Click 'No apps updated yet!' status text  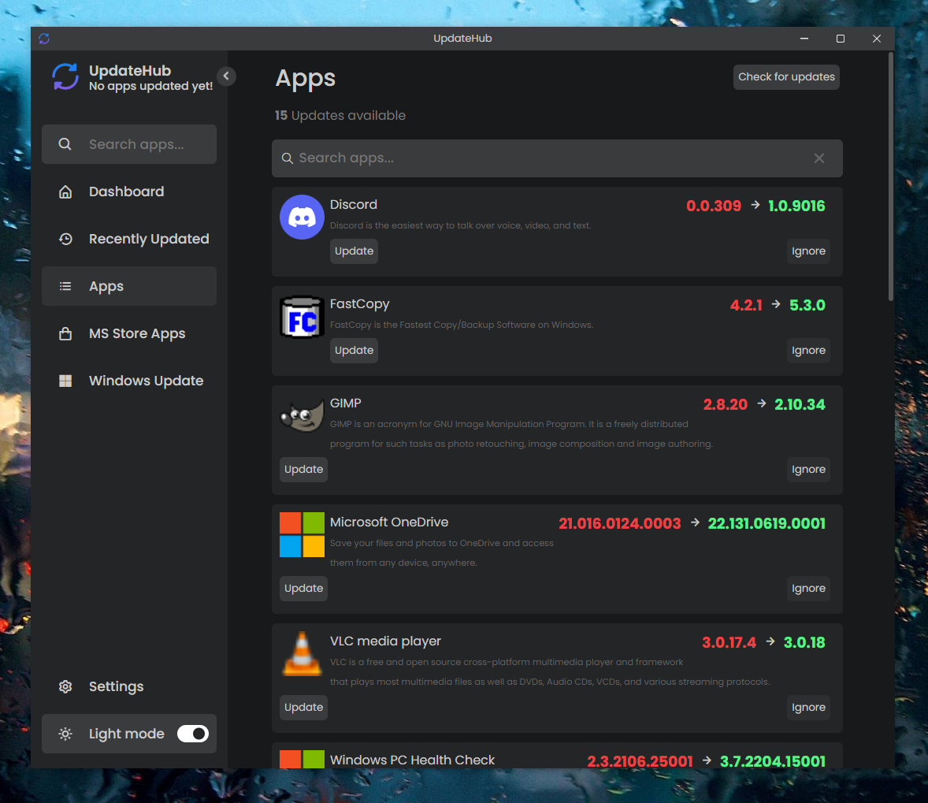(151, 87)
